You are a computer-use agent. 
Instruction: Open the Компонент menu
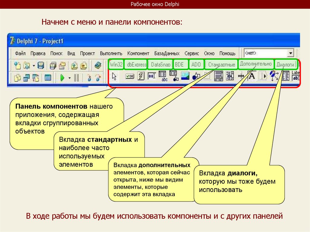[138, 53]
